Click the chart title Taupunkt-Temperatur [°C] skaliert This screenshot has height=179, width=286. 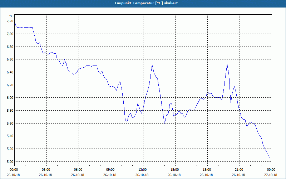point(146,3)
